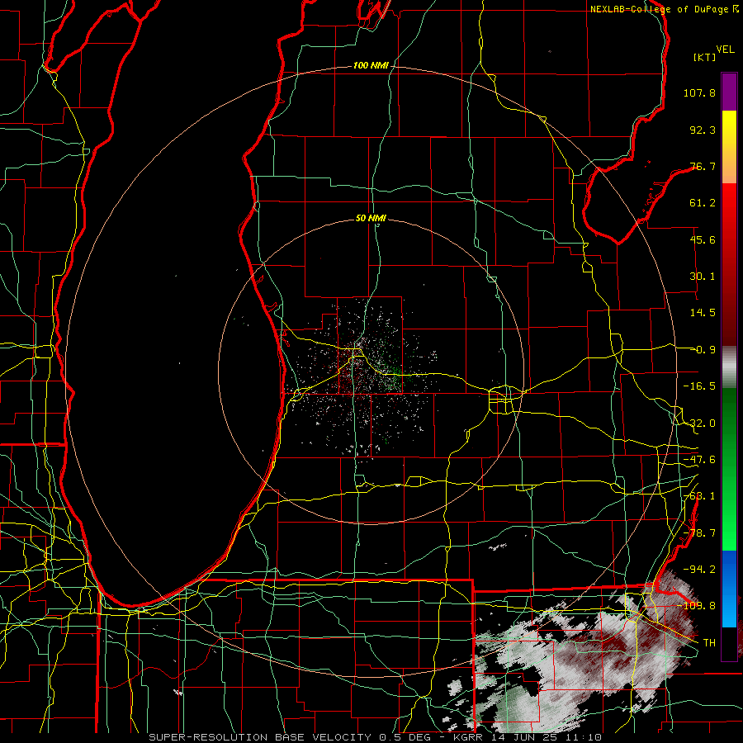Click the -32.0 velocity scale value

tap(699, 424)
